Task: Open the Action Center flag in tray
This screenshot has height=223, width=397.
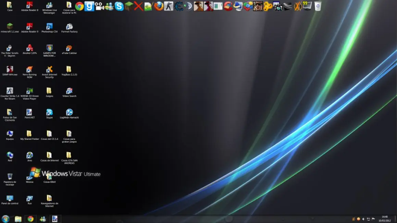Action: pyautogui.click(x=373, y=219)
